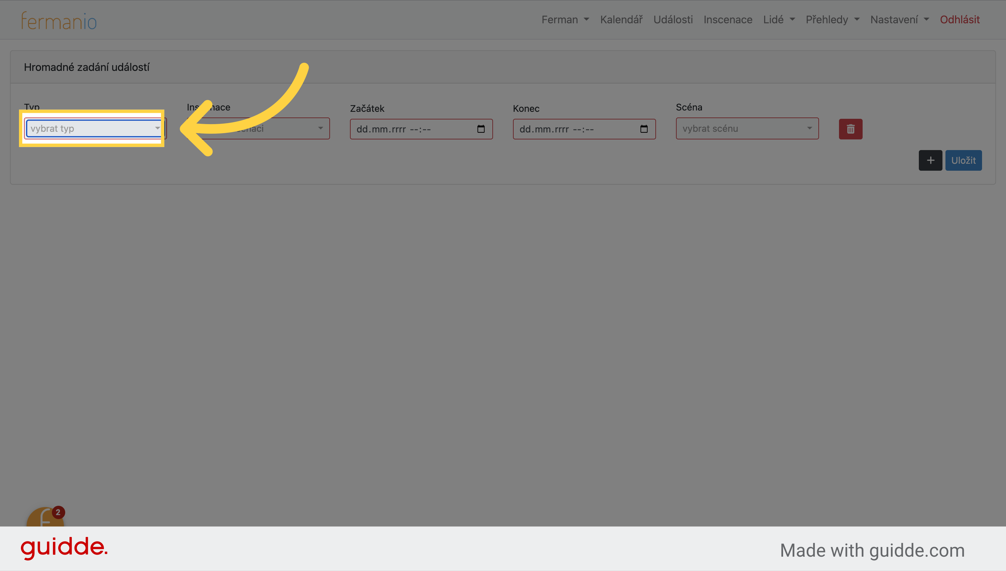This screenshot has height=571, width=1006.
Task: Expand the Přehledy menu
Action: [832, 20]
